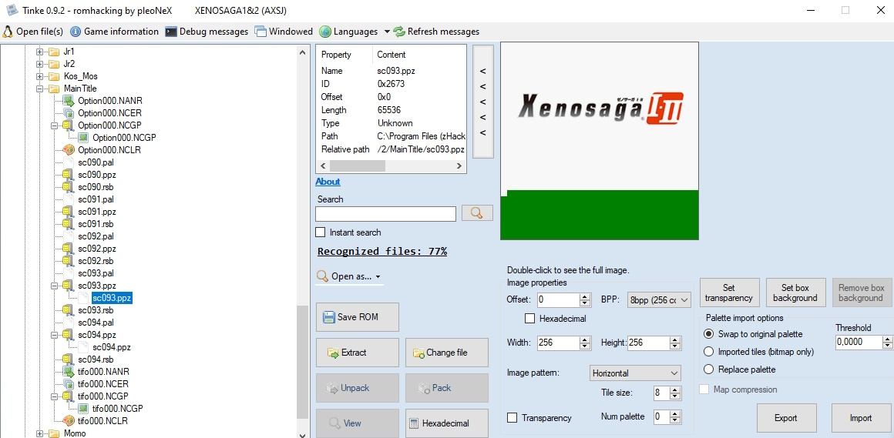Open Game information from the toolbar
The width and height of the screenshot is (894, 438).
click(x=113, y=32)
